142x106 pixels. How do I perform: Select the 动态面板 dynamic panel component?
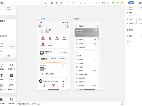tap(11, 101)
